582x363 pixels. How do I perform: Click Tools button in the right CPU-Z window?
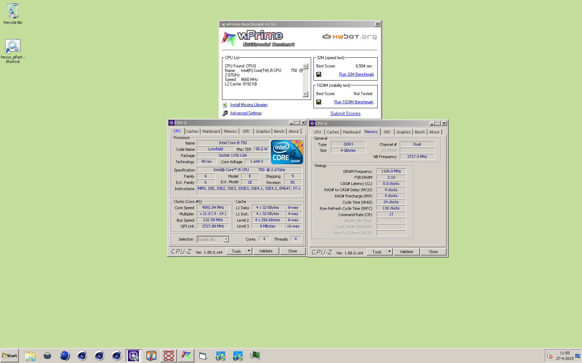377,252
